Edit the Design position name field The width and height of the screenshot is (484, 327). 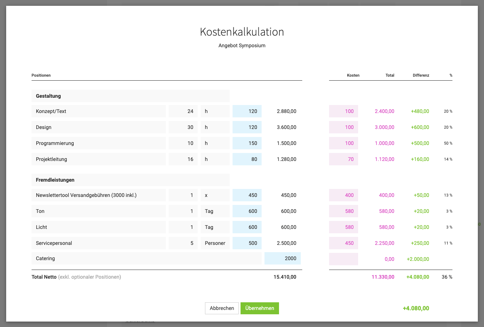[99, 127]
